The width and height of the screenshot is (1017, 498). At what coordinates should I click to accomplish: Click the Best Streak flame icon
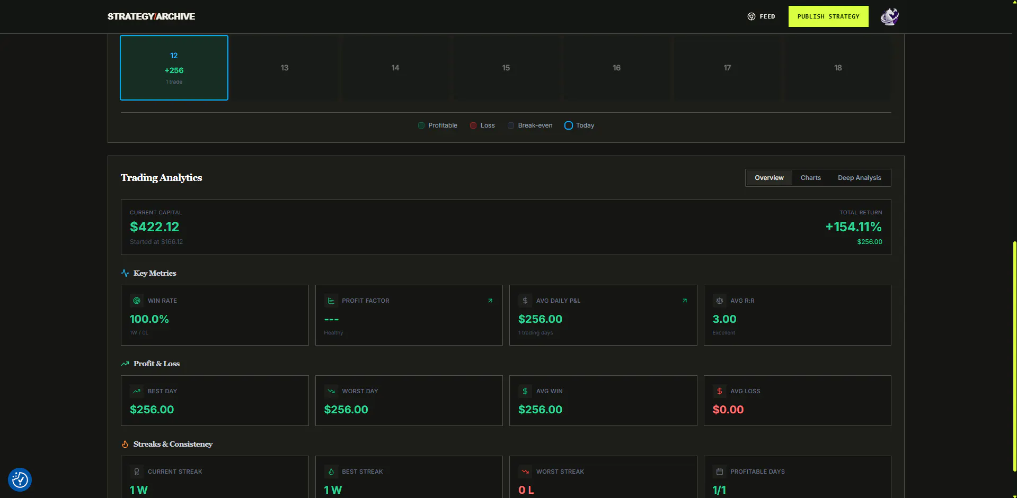(x=331, y=472)
